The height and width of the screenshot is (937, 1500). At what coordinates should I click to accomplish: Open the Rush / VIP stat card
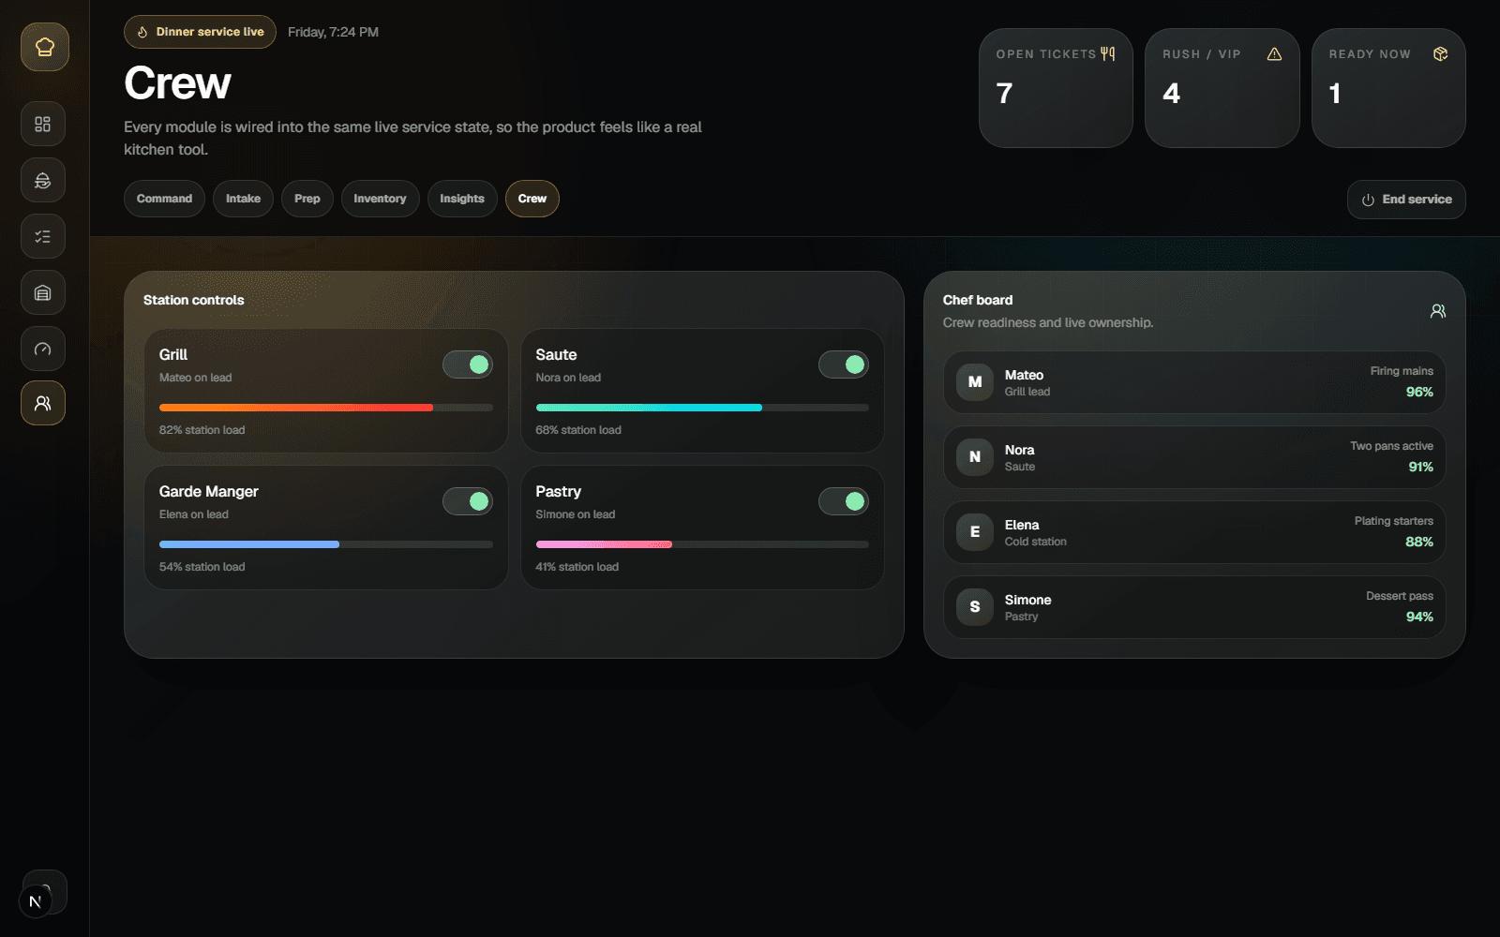1222,88
